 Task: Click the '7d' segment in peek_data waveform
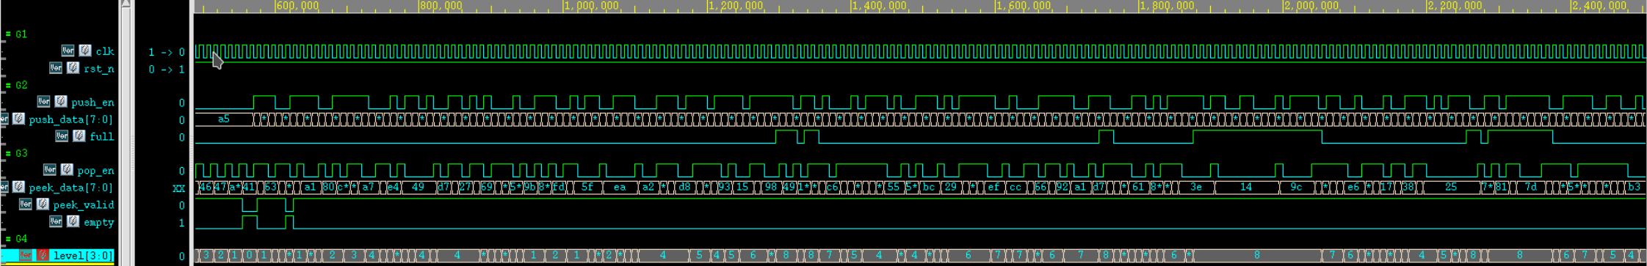click(x=1531, y=187)
